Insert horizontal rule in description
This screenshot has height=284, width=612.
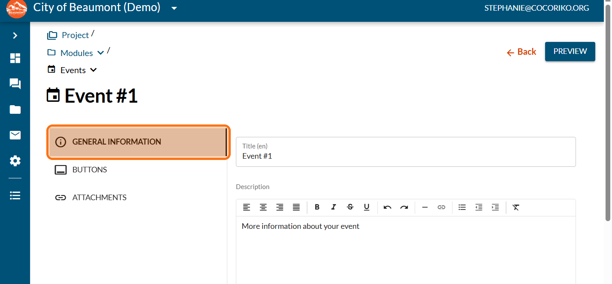click(425, 207)
